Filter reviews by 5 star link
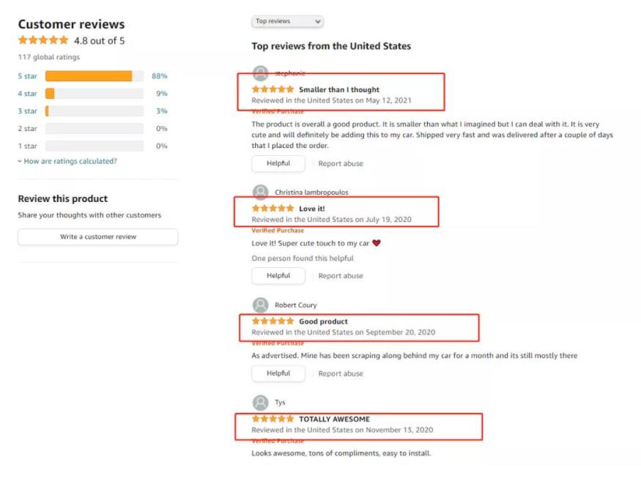This screenshot has width=641, height=481. coord(27,76)
